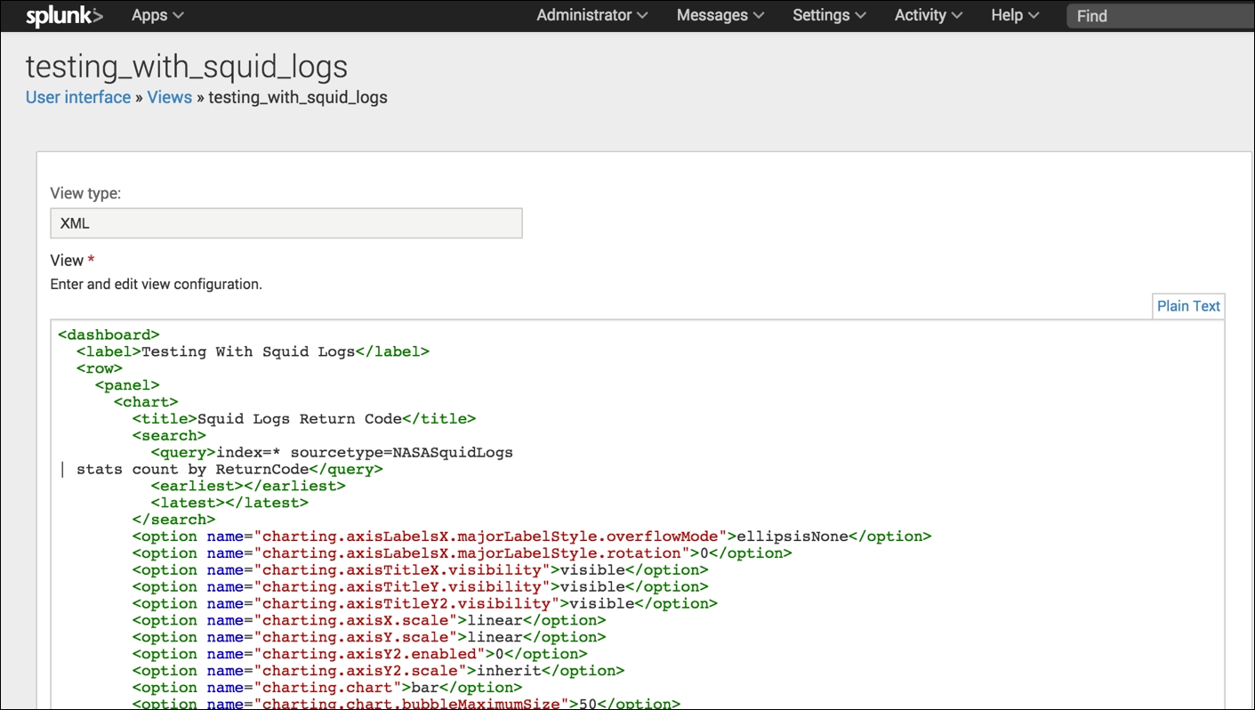Viewport: 1255px width, 710px height.
Task: Click the NASASquidLogs query text in editor
Action: point(452,452)
